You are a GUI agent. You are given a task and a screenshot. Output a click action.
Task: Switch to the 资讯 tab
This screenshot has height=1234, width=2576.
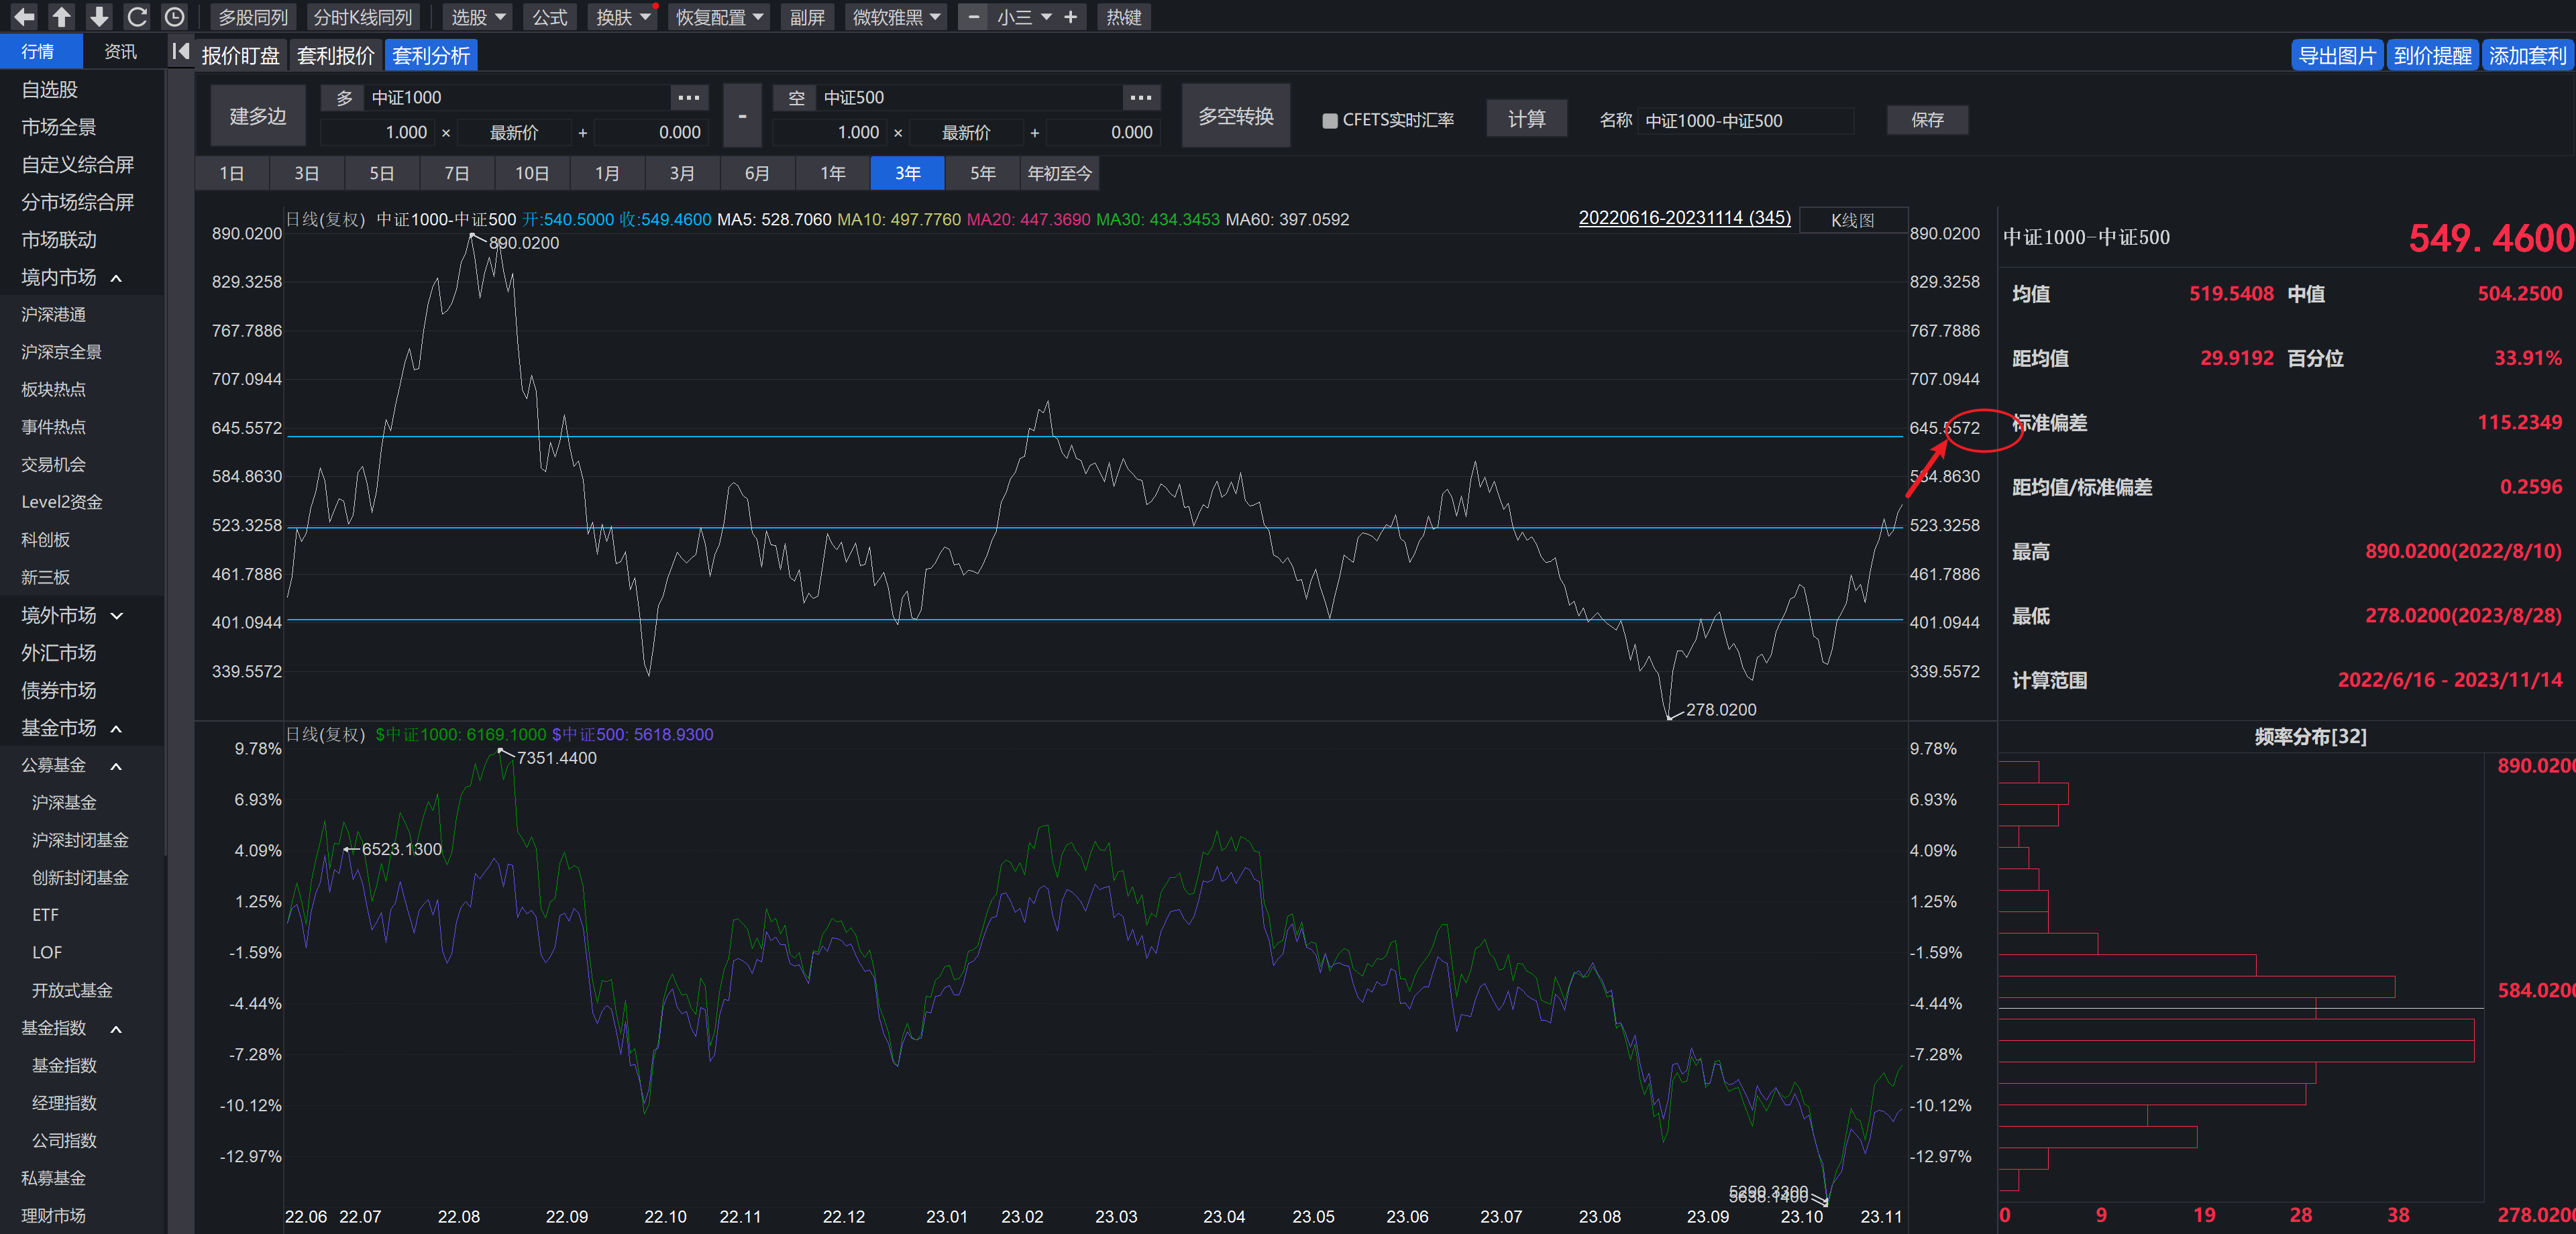120,52
